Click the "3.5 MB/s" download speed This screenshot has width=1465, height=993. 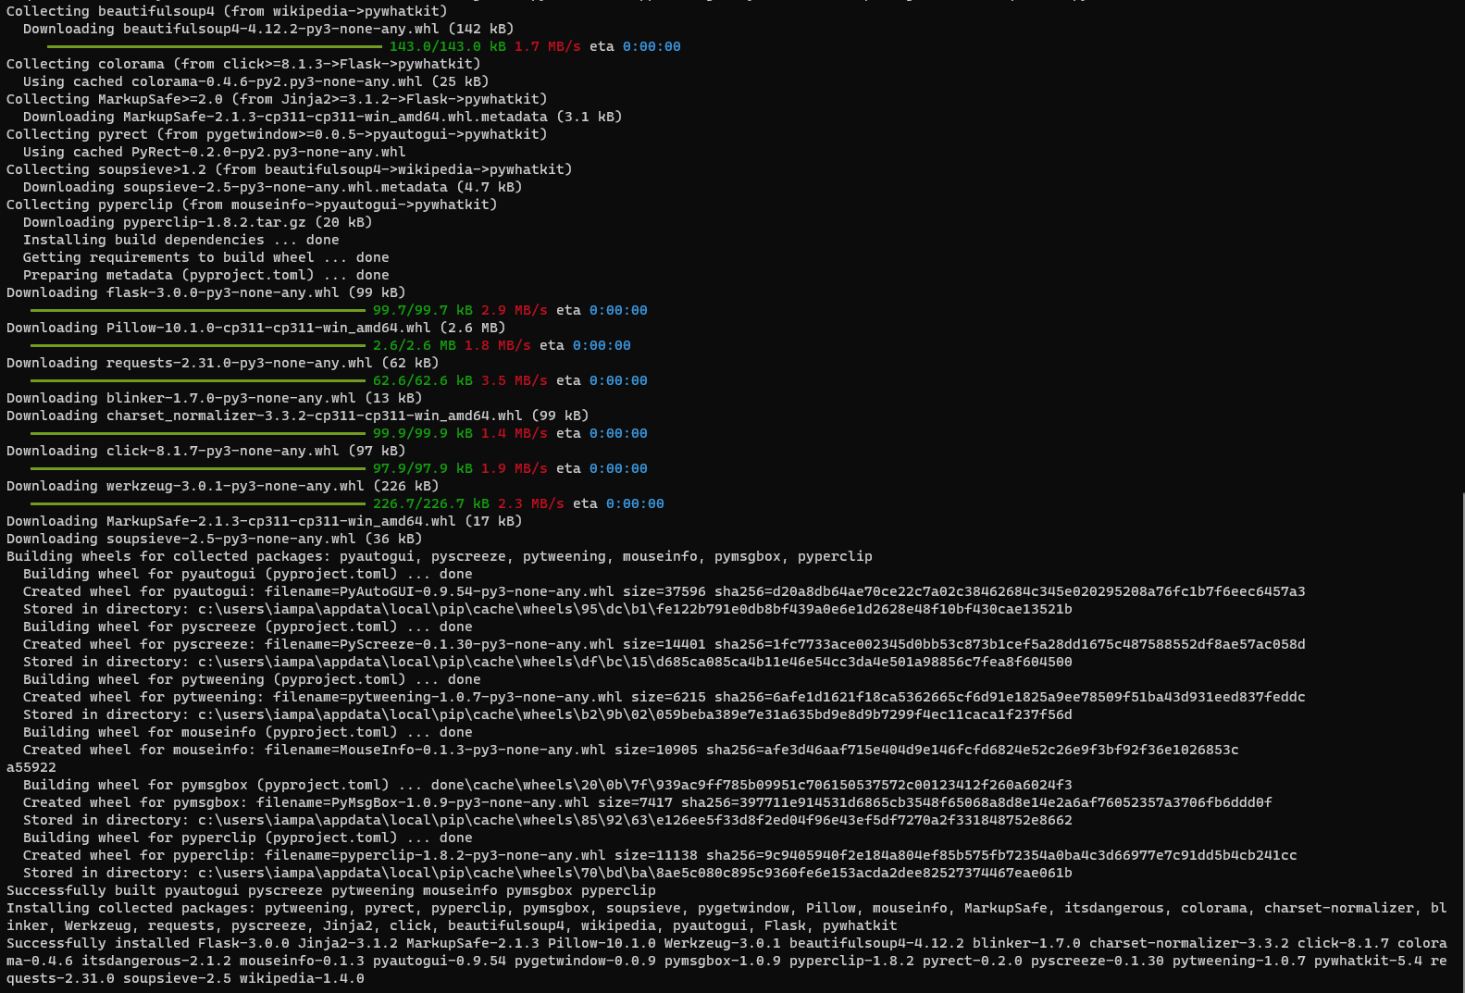point(515,380)
